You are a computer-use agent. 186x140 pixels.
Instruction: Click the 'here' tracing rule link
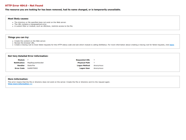pos(172,45)
